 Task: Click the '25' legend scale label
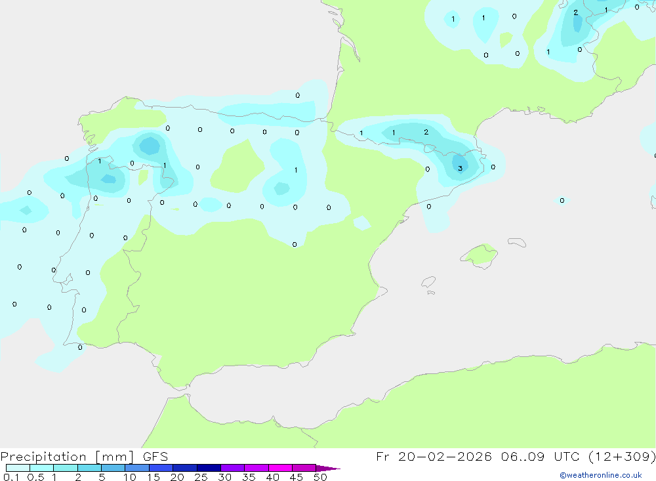(x=201, y=477)
